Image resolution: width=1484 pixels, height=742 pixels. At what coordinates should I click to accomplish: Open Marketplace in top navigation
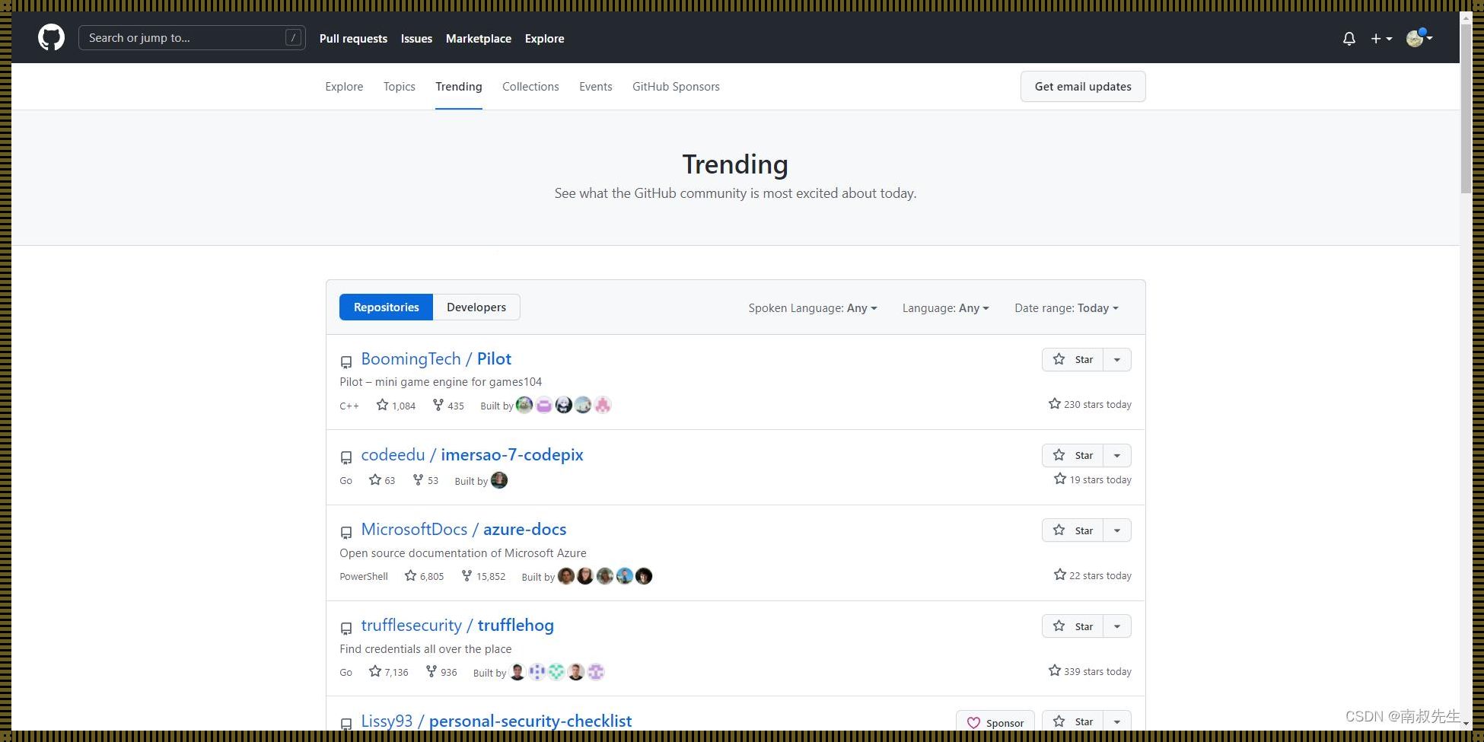[479, 38]
